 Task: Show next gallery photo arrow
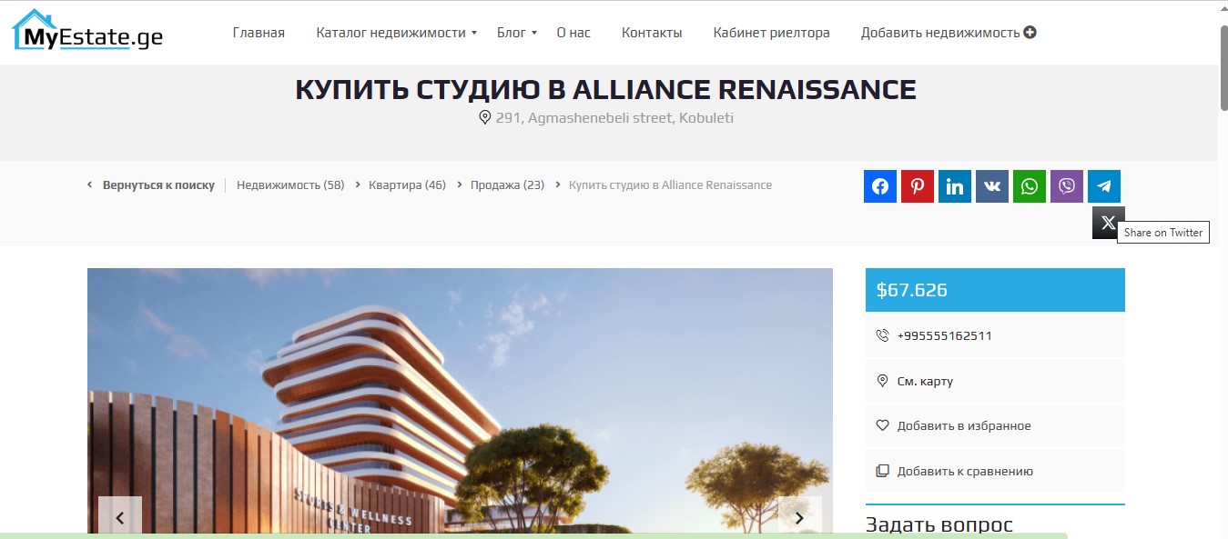[799, 518]
